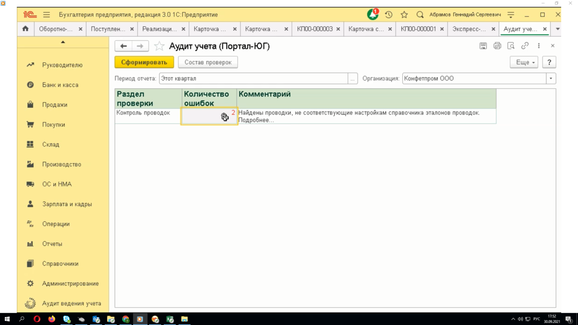Click the Состав проверок button

click(x=208, y=62)
